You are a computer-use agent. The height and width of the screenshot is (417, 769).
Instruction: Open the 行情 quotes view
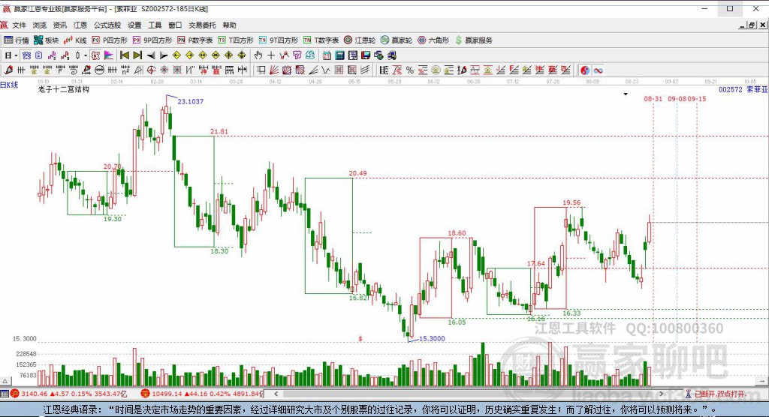click(17, 40)
